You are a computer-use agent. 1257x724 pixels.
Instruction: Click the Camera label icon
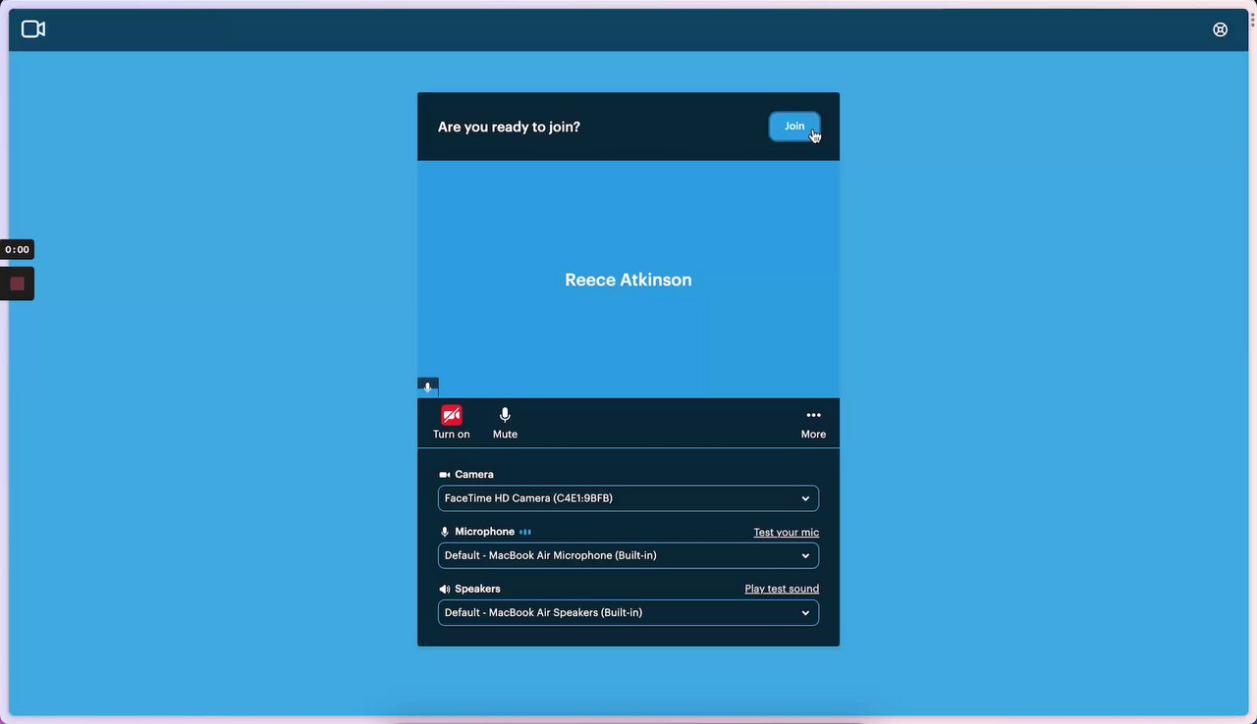pos(444,475)
